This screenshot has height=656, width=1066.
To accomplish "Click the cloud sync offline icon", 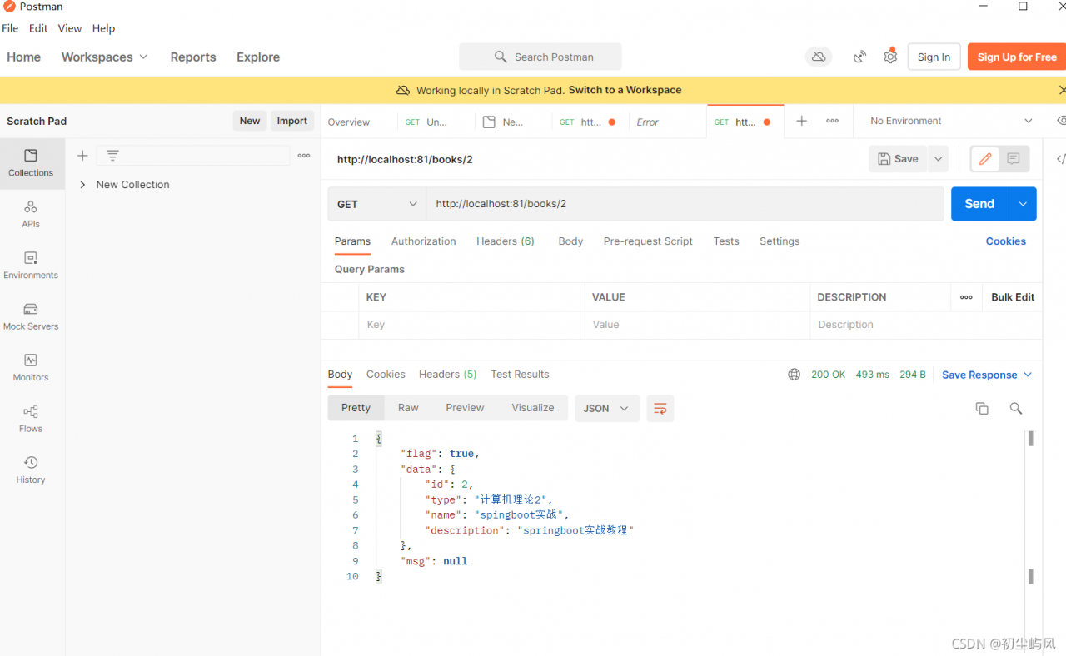I will [819, 57].
